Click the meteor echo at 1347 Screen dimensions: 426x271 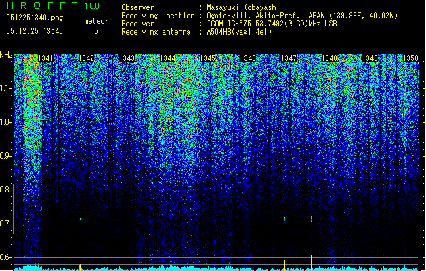tap(284, 219)
